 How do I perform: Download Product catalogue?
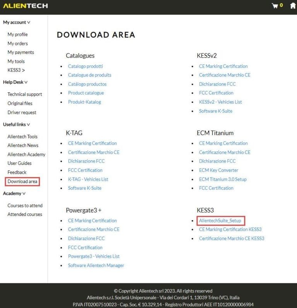[86, 93]
